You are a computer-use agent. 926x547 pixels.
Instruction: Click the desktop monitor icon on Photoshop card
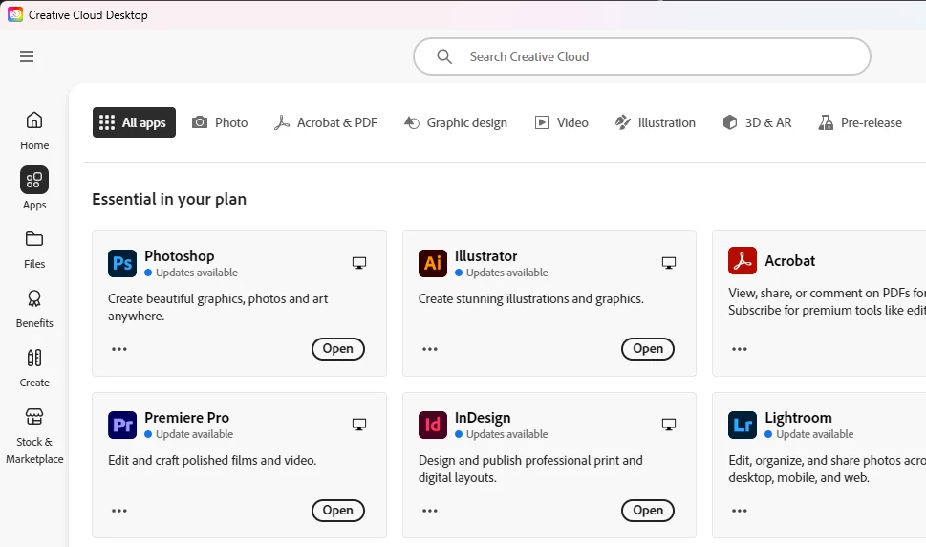[x=359, y=263]
